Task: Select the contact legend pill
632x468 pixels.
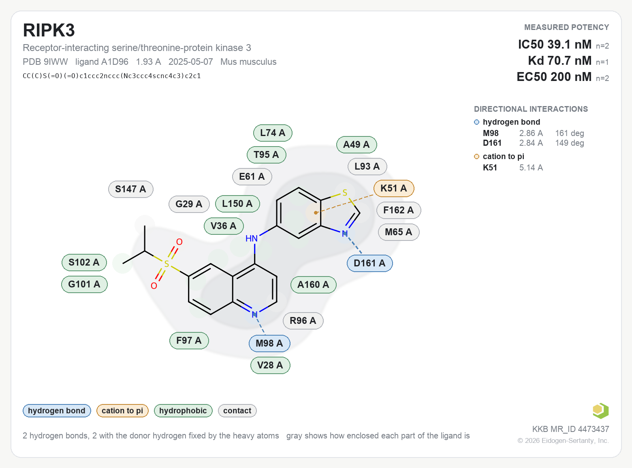Action: tap(237, 411)
